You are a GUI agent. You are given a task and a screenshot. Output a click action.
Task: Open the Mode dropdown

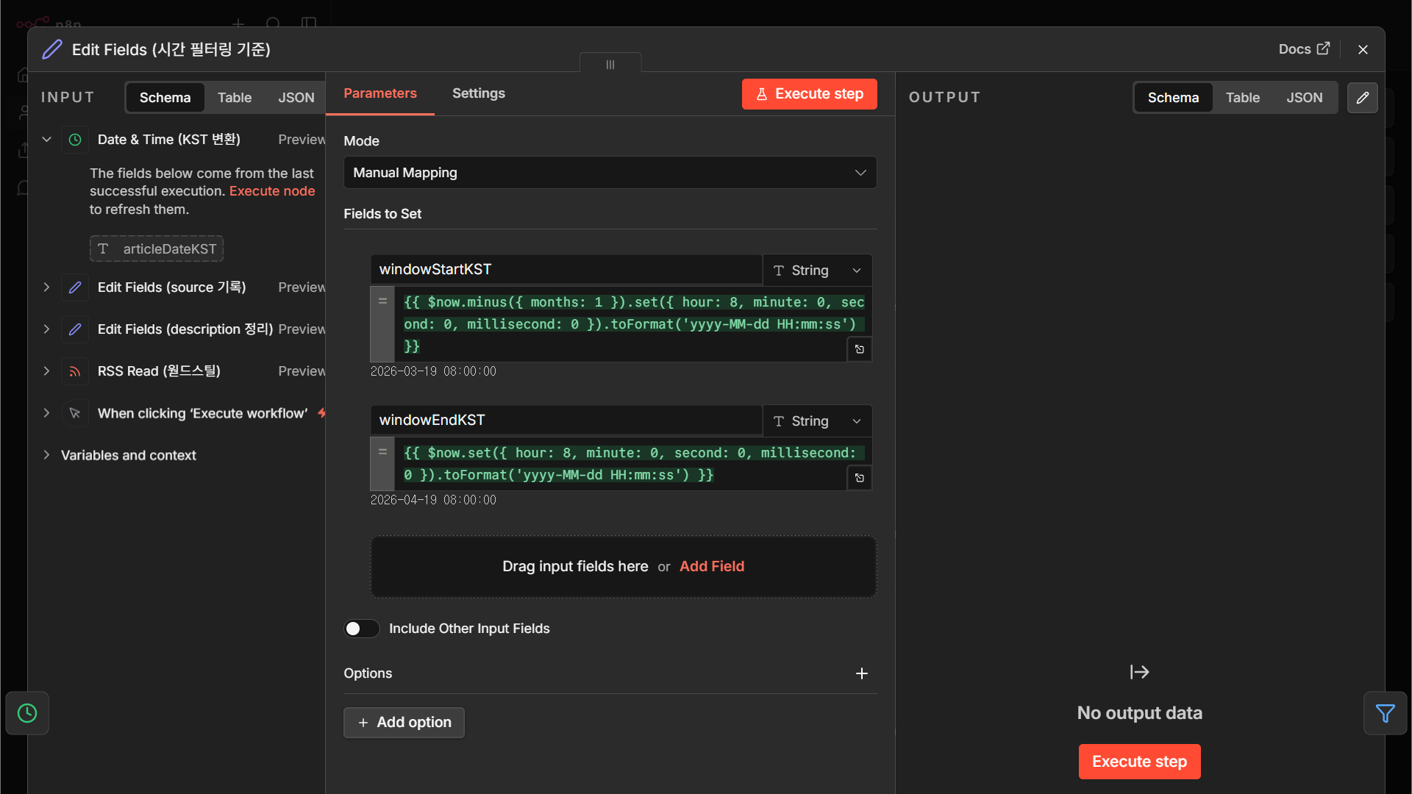click(610, 173)
